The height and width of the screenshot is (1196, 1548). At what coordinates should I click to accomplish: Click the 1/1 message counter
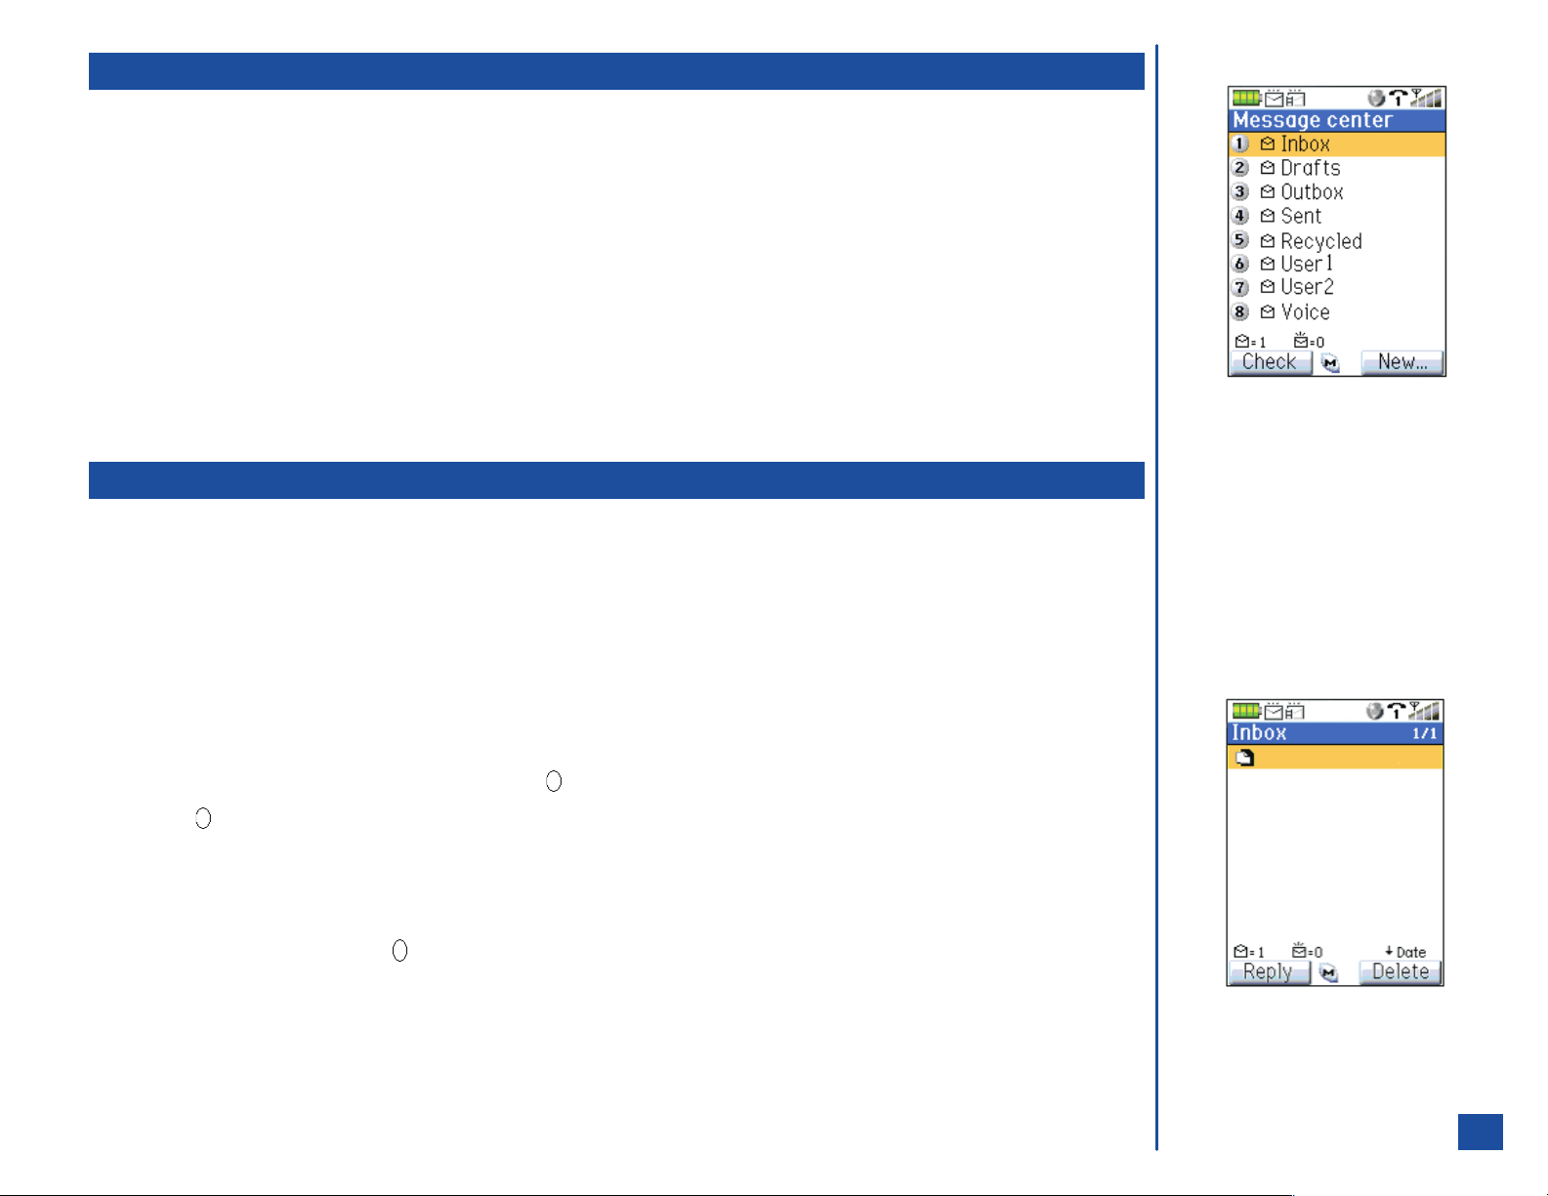pyautogui.click(x=1424, y=734)
